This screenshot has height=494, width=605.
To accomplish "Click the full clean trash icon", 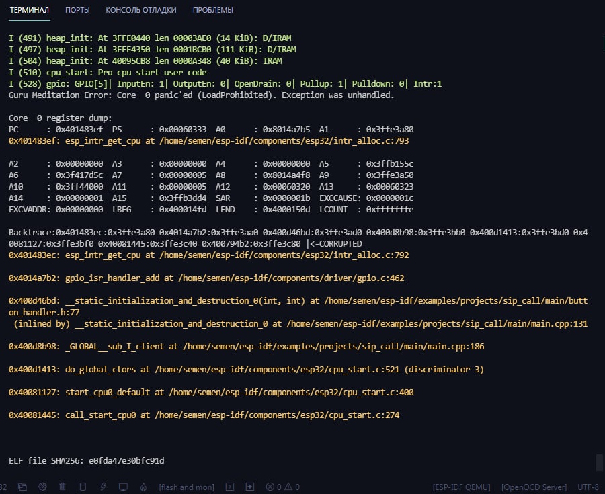I will pos(63,487).
